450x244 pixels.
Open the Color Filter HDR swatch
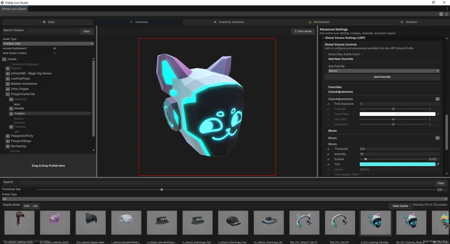[397, 114]
